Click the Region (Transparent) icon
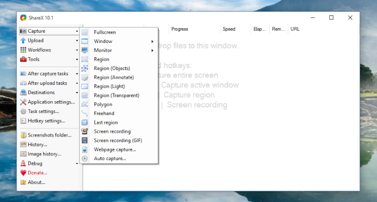The height and width of the screenshot is (202, 377). coord(85,95)
